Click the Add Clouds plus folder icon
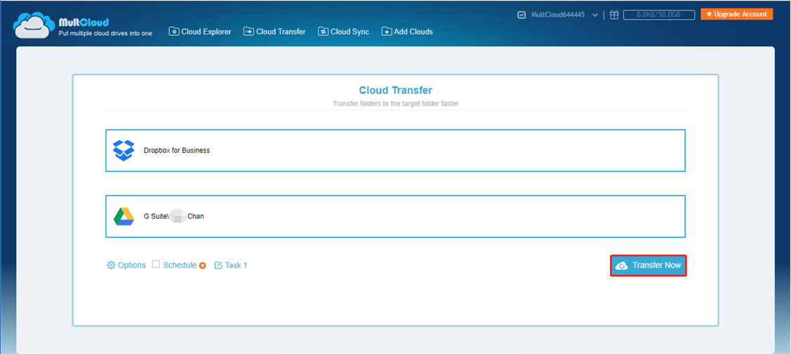Viewport: 791px width, 354px height. (x=387, y=32)
